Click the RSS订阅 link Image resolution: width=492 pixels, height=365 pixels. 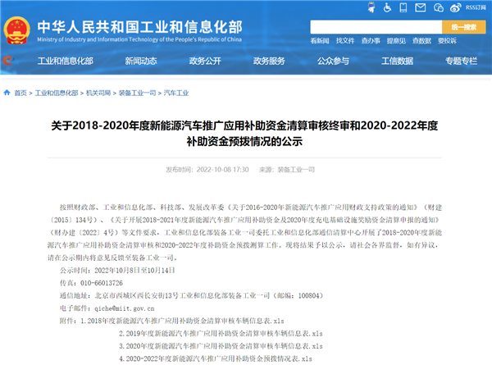[x=476, y=7]
